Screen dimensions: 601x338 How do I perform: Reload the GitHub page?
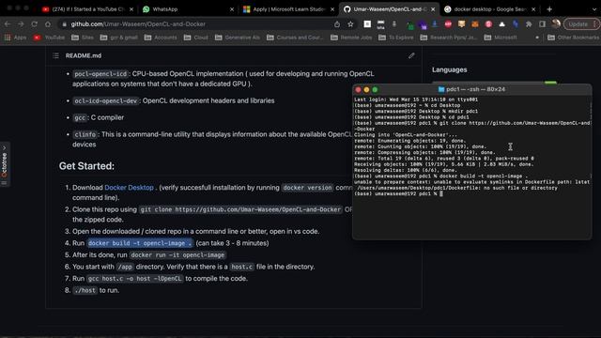click(35, 23)
